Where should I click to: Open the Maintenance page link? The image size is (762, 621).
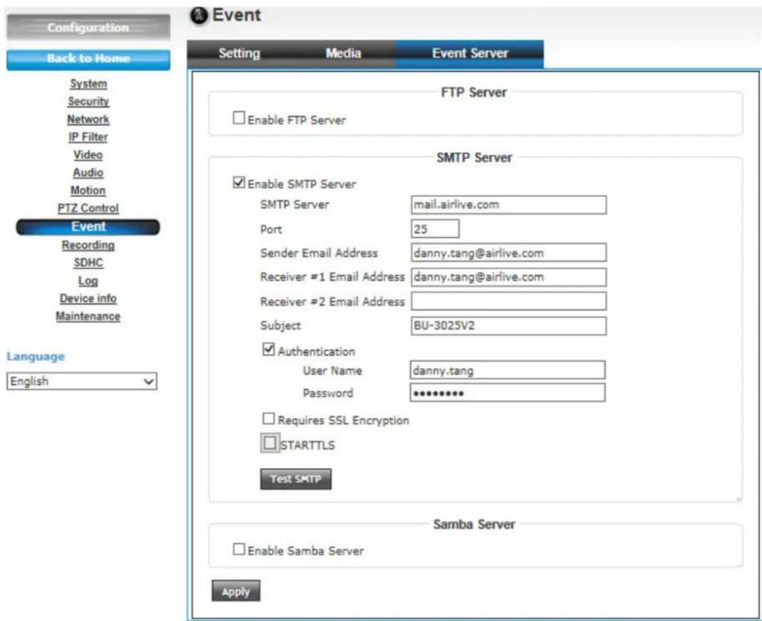[88, 316]
